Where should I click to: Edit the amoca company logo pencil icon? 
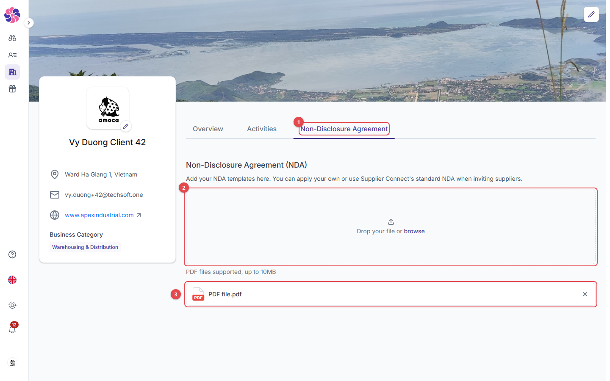(125, 126)
